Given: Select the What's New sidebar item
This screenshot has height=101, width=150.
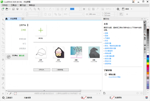Looking at the screenshot, I should click(22, 39).
